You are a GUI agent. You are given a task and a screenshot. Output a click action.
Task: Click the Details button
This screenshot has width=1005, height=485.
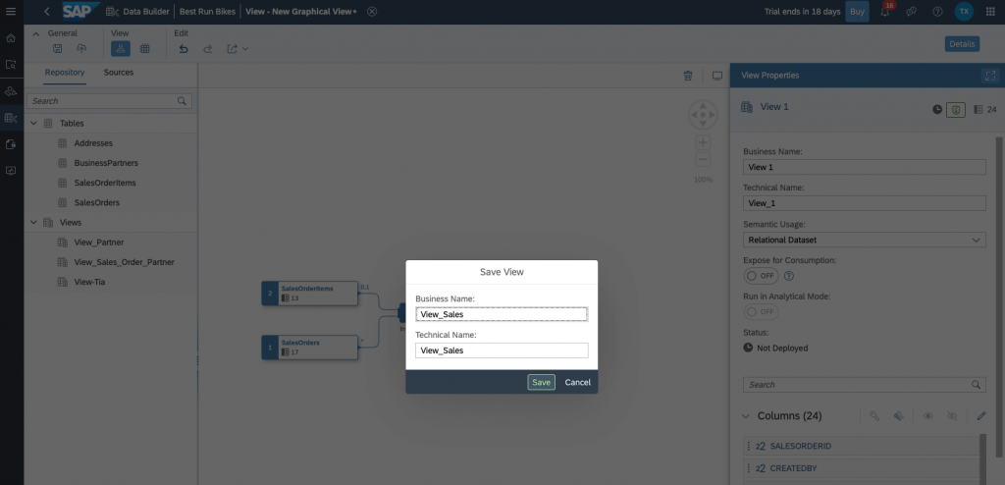[x=962, y=43]
